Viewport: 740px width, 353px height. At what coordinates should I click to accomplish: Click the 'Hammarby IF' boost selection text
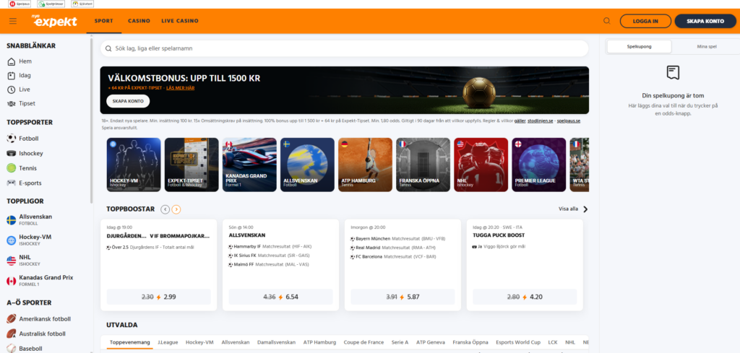click(249, 246)
